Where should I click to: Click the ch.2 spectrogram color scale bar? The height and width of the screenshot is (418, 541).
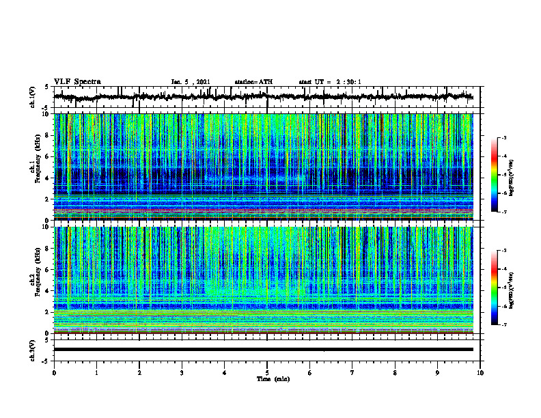[494, 288]
